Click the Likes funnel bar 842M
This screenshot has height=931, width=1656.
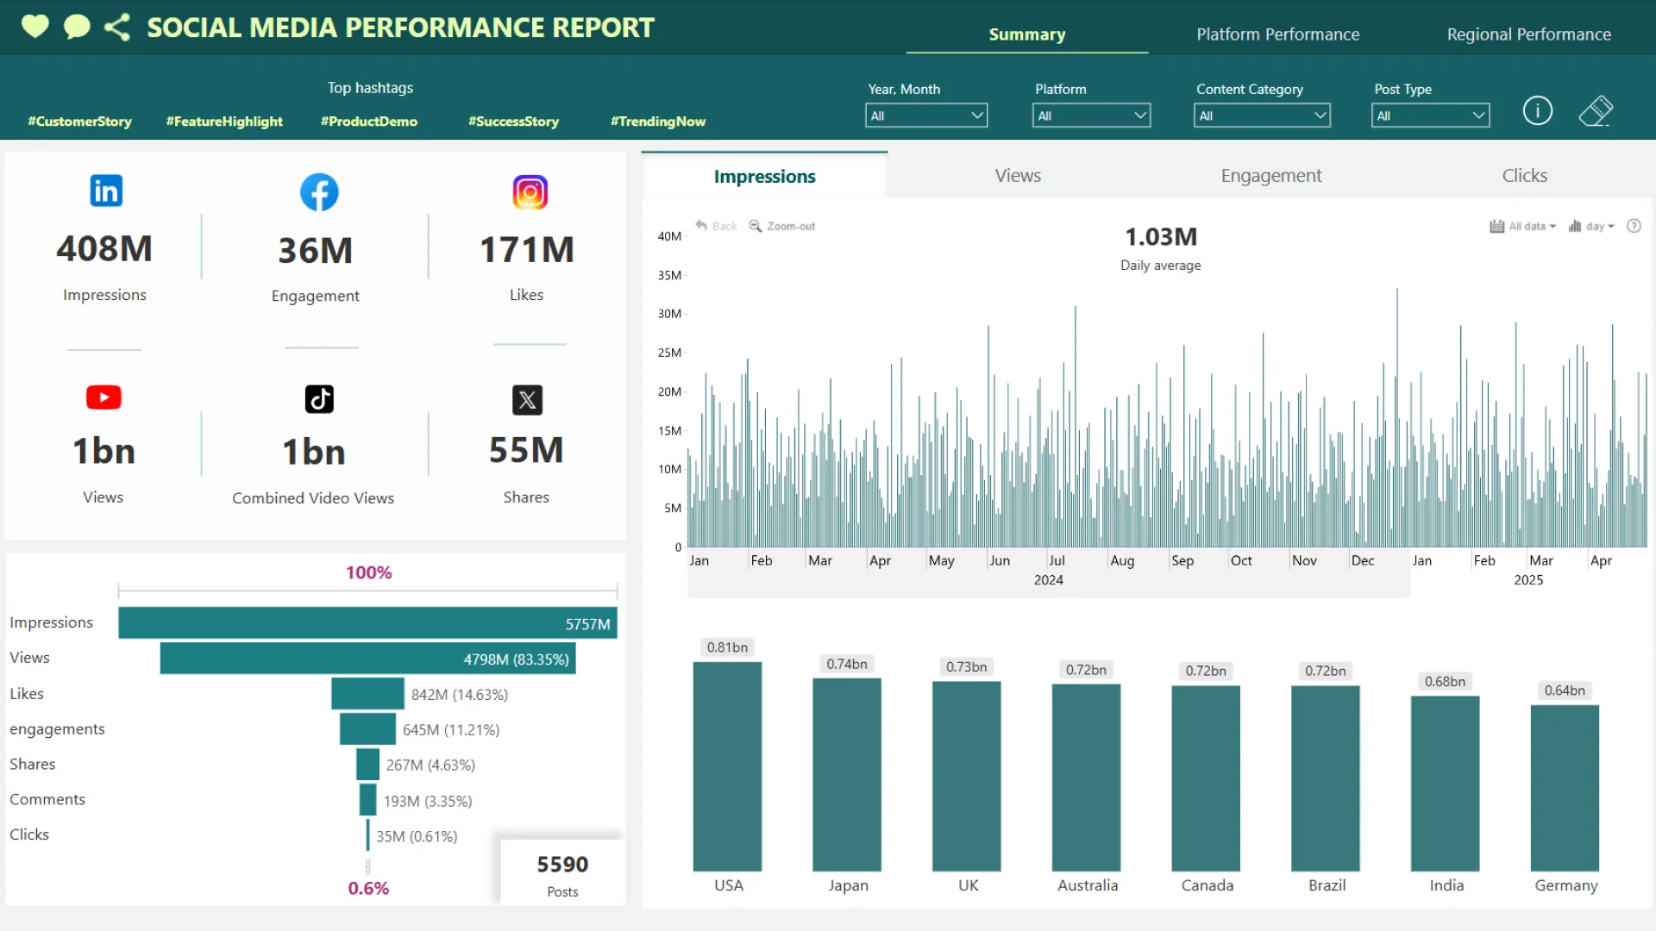click(367, 694)
